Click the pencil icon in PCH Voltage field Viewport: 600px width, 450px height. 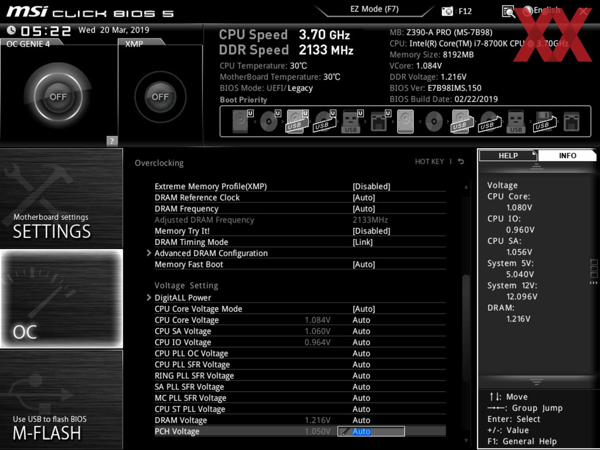[x=346, y=431]
